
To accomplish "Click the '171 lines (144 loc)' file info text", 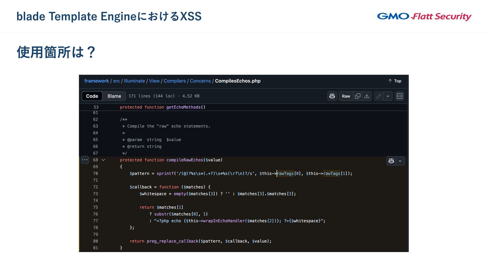I will pos(151,96).
